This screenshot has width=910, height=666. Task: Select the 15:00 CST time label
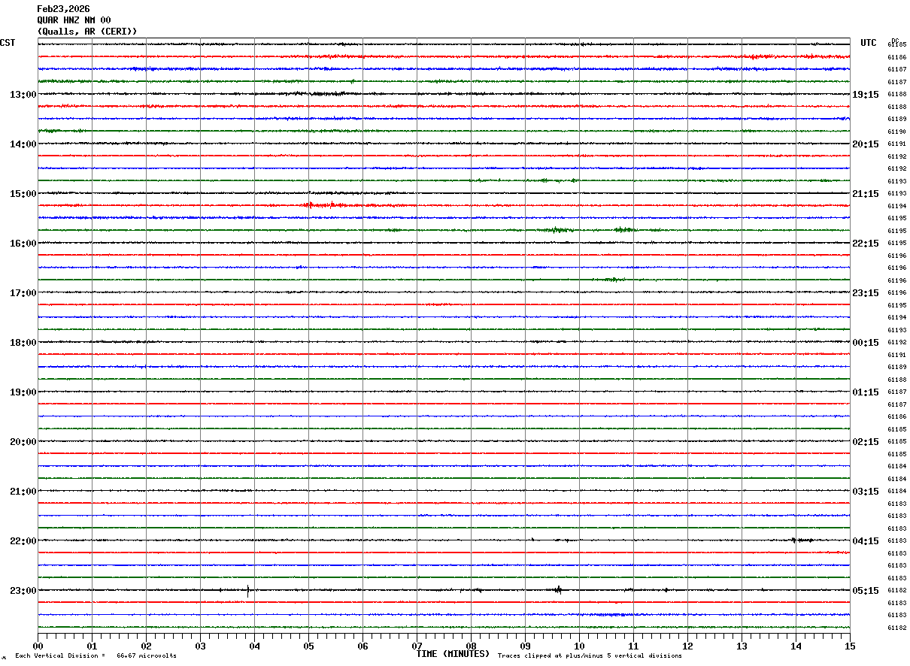tap(23, 194)
